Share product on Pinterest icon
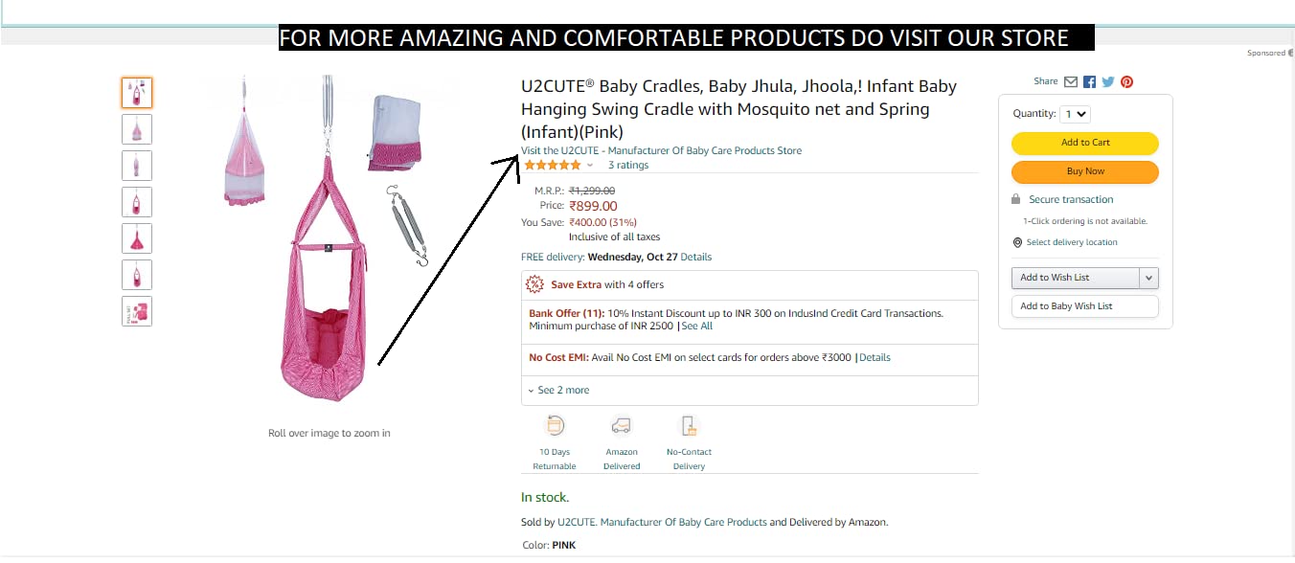Screen dimensions: 1295x563 pyautogui.click(x=1127, y=82)
